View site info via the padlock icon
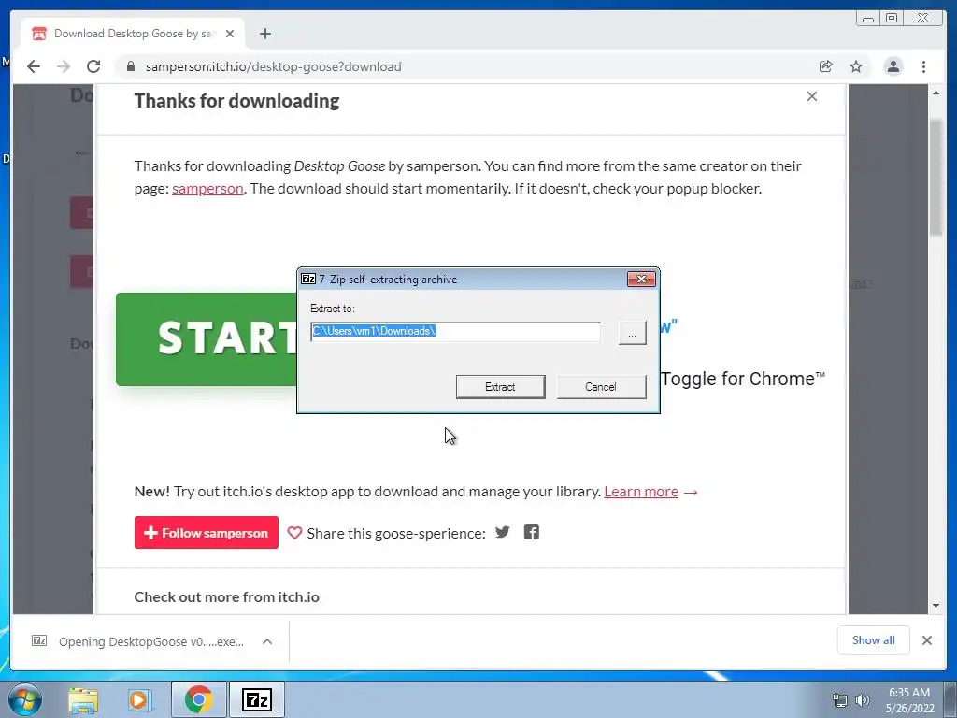957x718 pixels. [x=130, y=66]
